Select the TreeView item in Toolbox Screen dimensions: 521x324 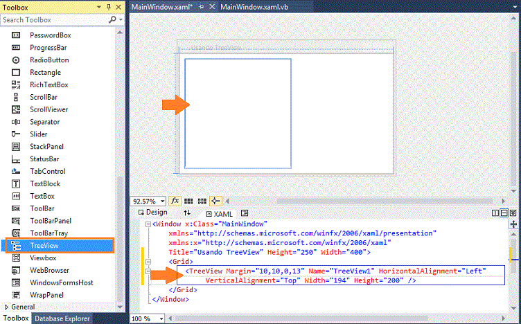pos(58,246)
